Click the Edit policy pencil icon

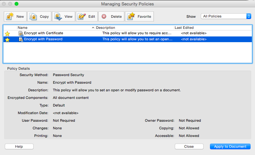82,16
